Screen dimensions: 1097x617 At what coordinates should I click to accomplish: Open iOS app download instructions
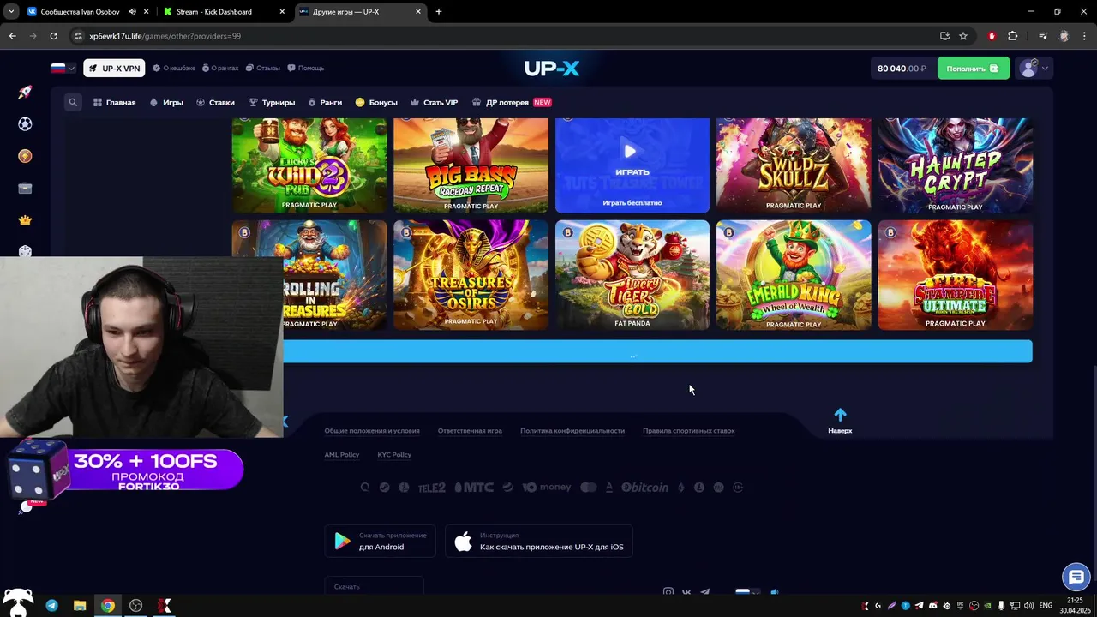539,542
